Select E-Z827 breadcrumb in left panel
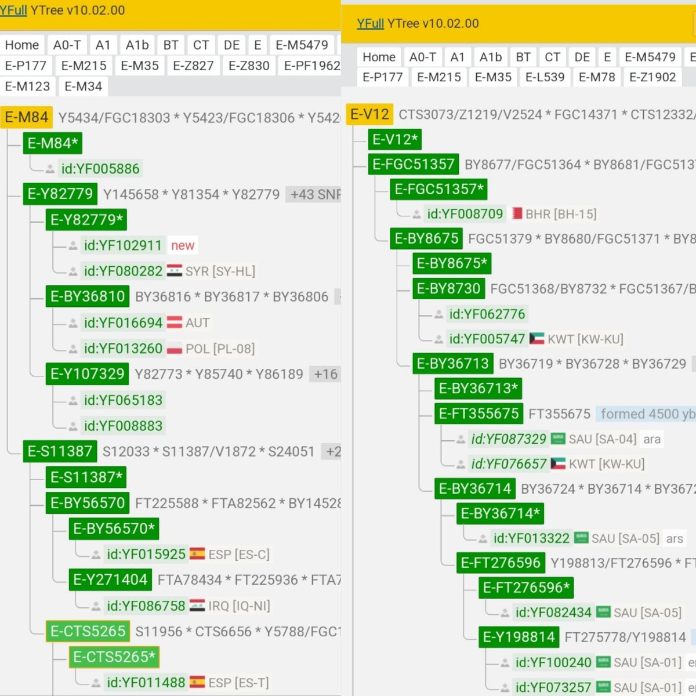 tap(193, 66)
